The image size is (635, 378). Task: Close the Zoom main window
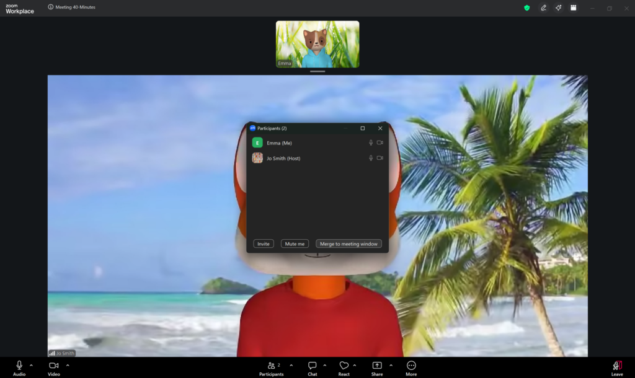coord(626,8)
